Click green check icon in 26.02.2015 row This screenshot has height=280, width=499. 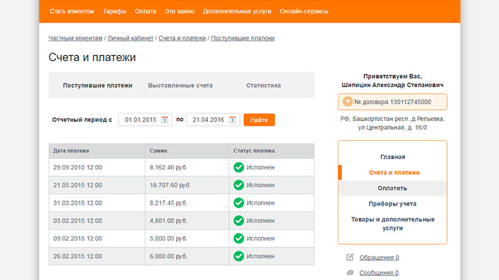pyautogui.click(x=239, y=256)
